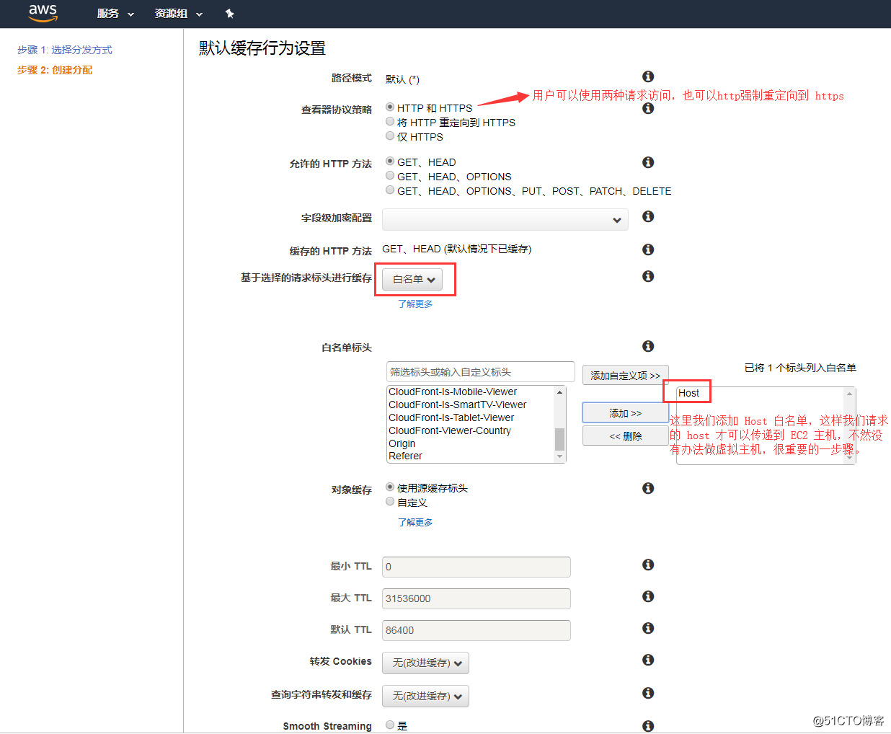Click the 默认 TTL input field
The image size is (891, 734).
[x=476, y=630]
